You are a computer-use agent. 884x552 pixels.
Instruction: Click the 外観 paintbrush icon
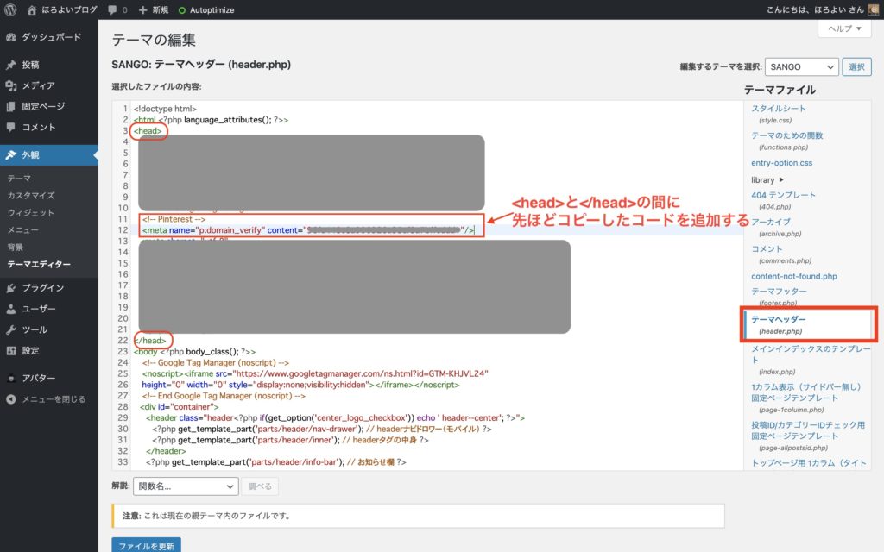(x=10, y=155)
